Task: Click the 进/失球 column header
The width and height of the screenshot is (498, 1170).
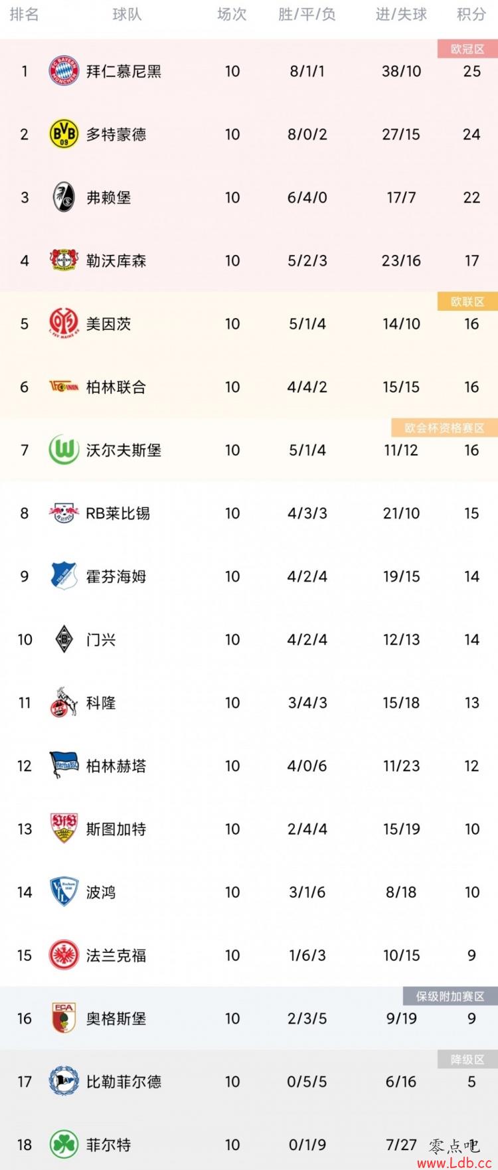Action: click(x=401, y=15)
